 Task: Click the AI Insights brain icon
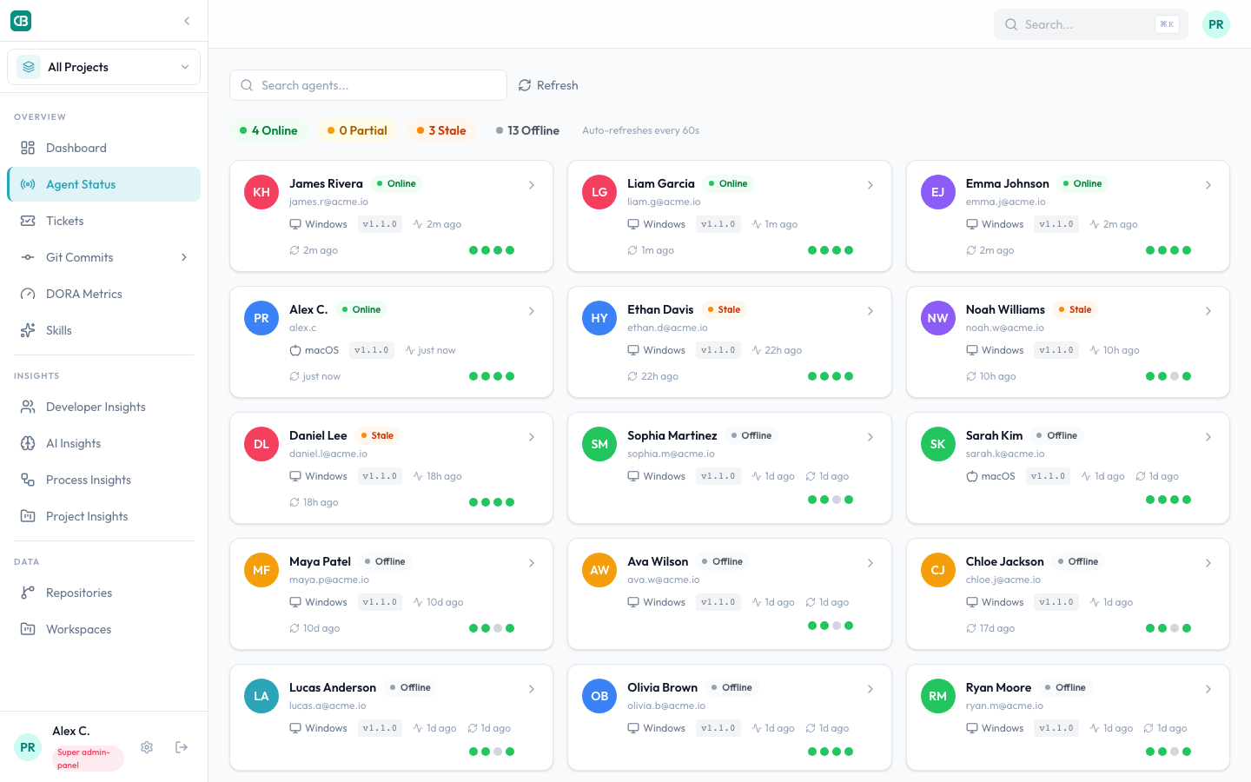tap(28, 443)
